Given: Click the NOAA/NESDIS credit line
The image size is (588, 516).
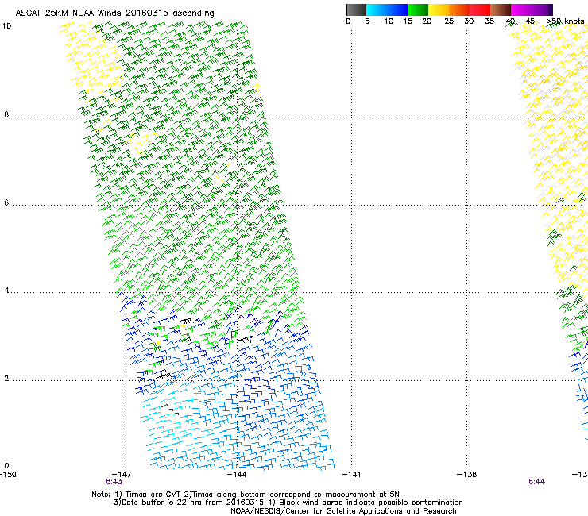Looking at the screenshot, I should pos(343,511).
